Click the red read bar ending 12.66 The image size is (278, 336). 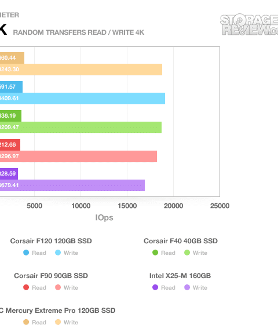(x=10, y=145)
